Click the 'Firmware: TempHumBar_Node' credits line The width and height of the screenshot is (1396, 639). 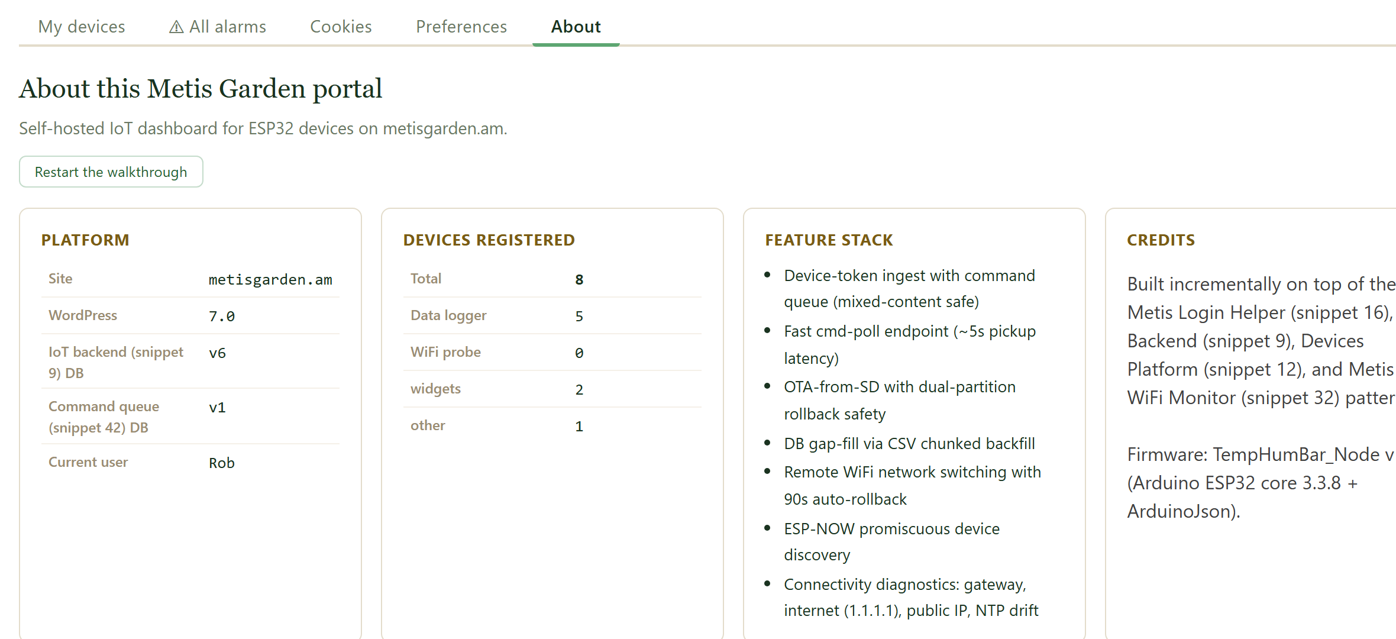click(1261, 483)
